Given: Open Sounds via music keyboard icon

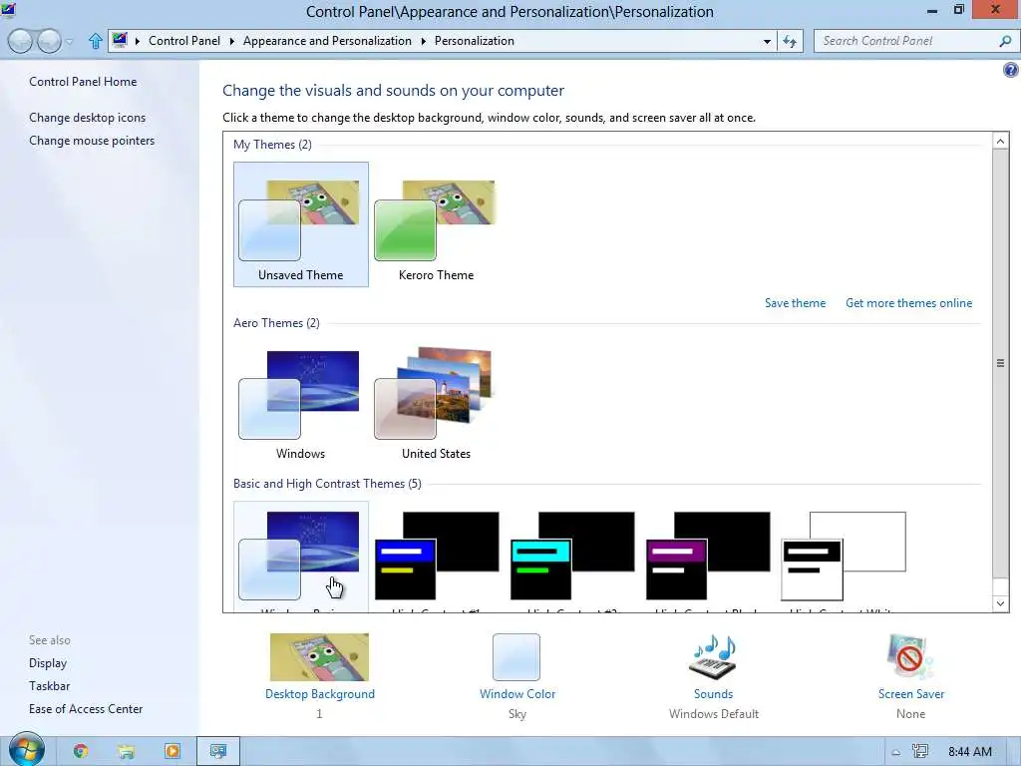Looking at the screenshot, I should [x=714, y=657].
